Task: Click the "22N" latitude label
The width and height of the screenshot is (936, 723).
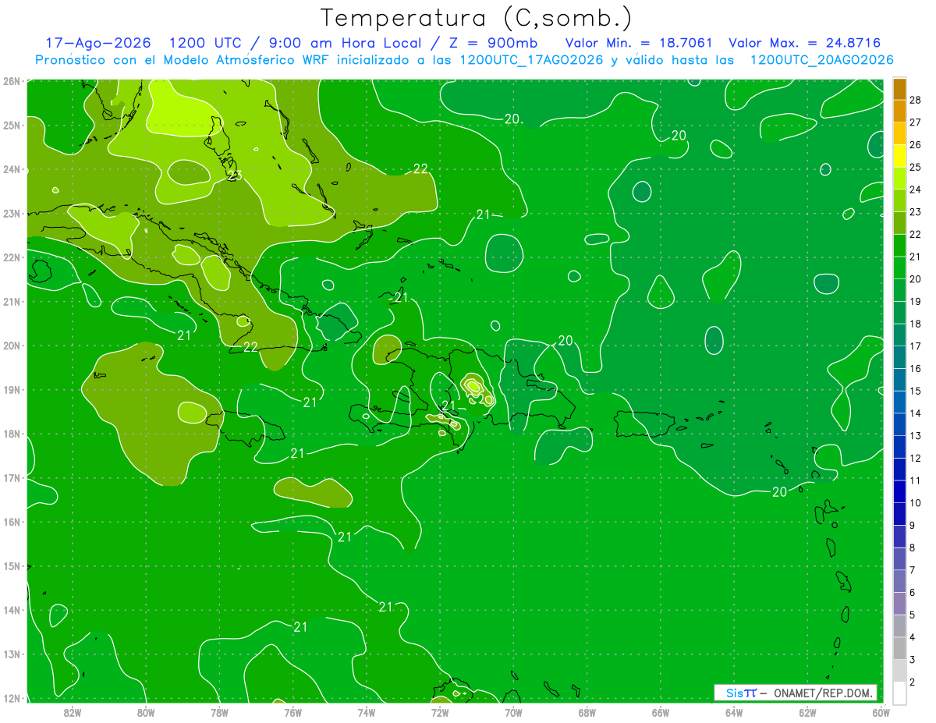Action: tap(11, 257)
